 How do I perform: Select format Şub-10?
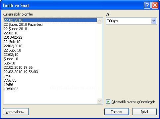point(50,63)
